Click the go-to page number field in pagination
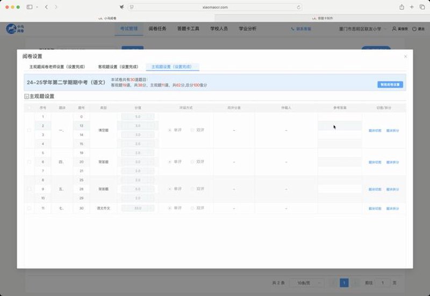430x296 pixels. pos(383,283)
